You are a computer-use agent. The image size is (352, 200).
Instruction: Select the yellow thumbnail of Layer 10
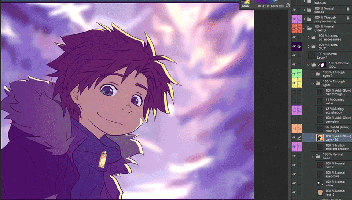point(320,138)
